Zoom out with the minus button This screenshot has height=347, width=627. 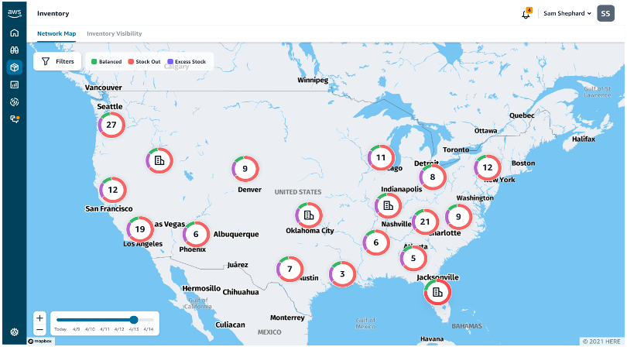[39, 329]
